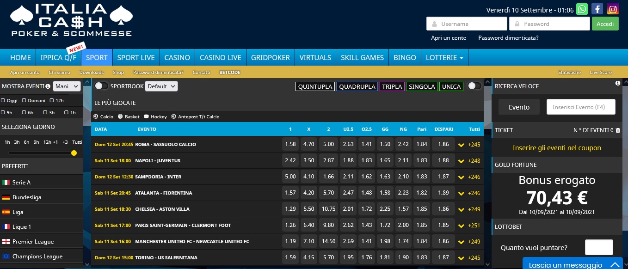
Task: Toggle the Sportbook switch
Action: point(102,86)
